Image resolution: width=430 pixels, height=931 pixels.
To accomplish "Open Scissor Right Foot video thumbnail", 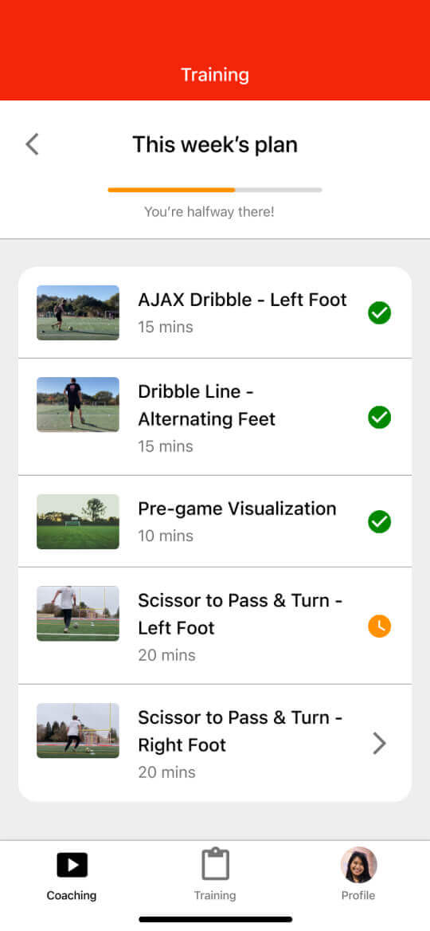I will point(78,730).
